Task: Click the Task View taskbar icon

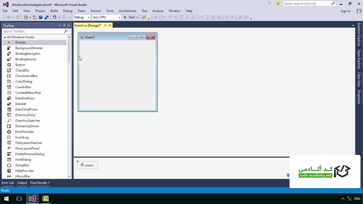Action: 19,199
